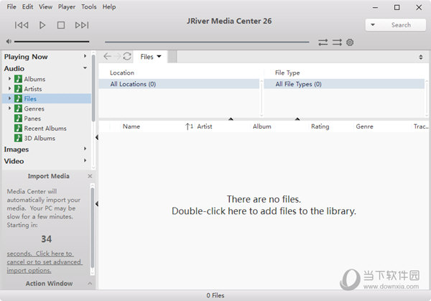Screen dimensions: 431x301
Task: Skip to next track button
Action: pos(82,25)
